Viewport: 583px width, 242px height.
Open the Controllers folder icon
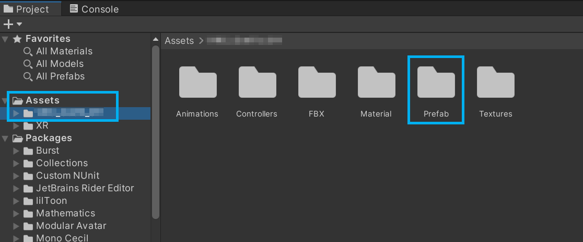(257, 82)
